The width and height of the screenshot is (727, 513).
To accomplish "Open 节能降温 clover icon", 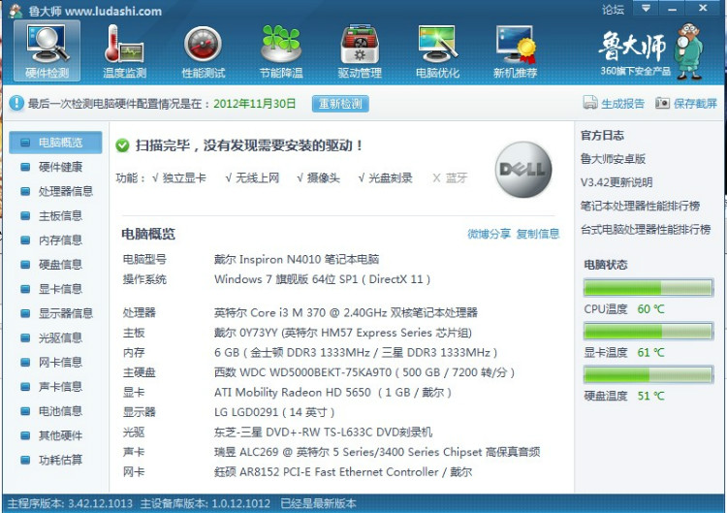I will pyautogui.click(x=281, y=44).
